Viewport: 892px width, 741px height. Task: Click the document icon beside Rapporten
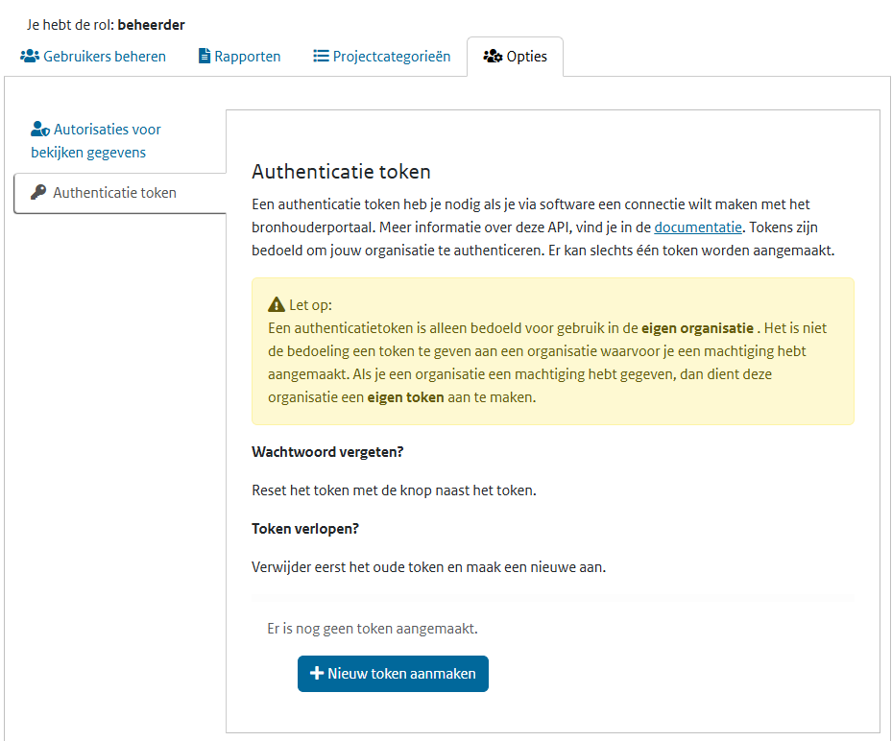coord(204,57)
